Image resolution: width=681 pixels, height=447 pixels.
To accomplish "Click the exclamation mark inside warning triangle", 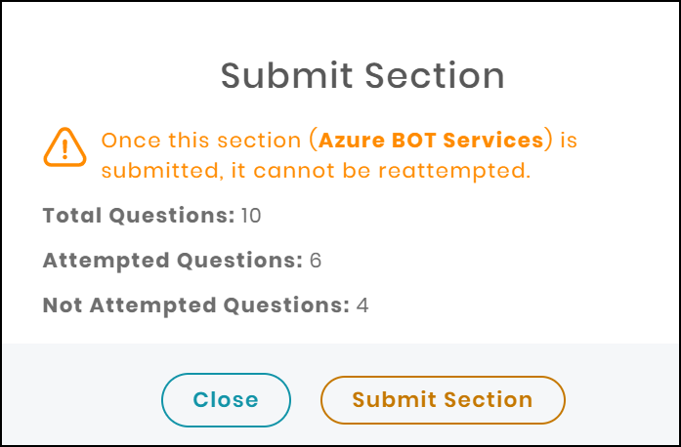I will pos(64,149).
